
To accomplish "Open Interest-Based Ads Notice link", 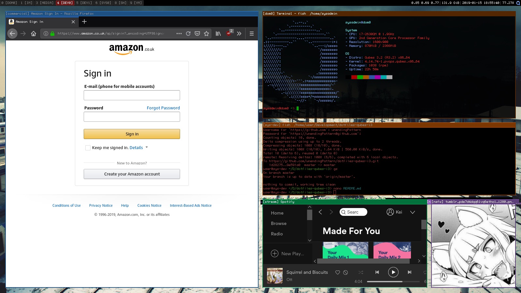I will [x=191, y=205].
